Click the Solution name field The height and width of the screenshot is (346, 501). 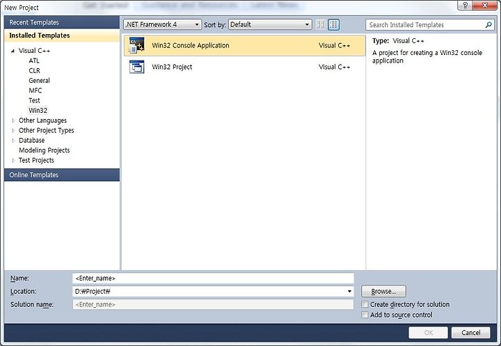pyautogui.click(x=213, y=304)
